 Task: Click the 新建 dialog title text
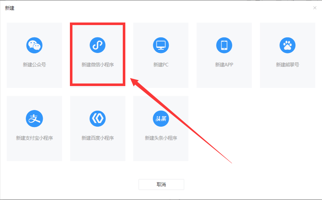point(10,8)
